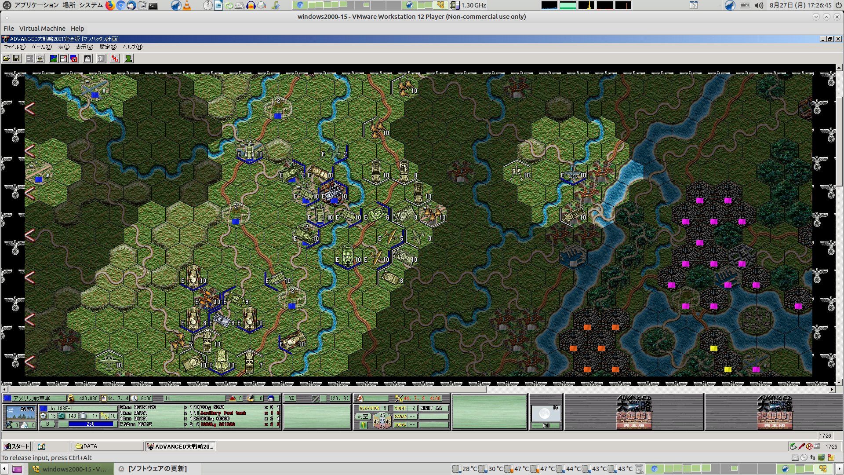The width and height of the screenshot is (844, 475).
Task: Click the Windows スタート button
Action: coord(16,446)
